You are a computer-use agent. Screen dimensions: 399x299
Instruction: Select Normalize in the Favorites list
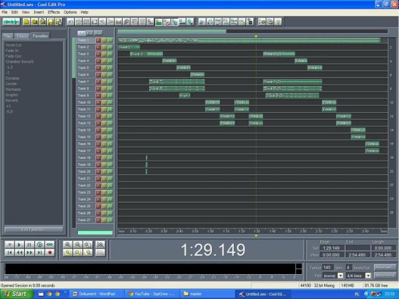tap(13, 90)
